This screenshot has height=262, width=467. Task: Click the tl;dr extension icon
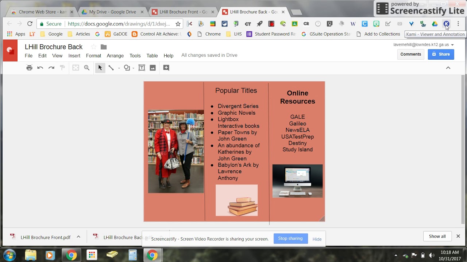click(x=423, y=24)
